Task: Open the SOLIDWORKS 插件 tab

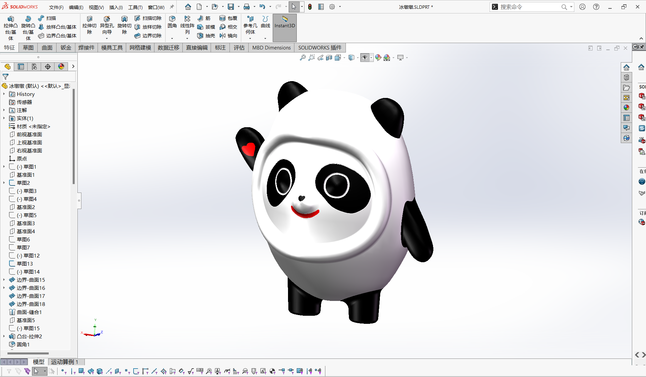Action: pyautogui.click(x=320, y=48)
